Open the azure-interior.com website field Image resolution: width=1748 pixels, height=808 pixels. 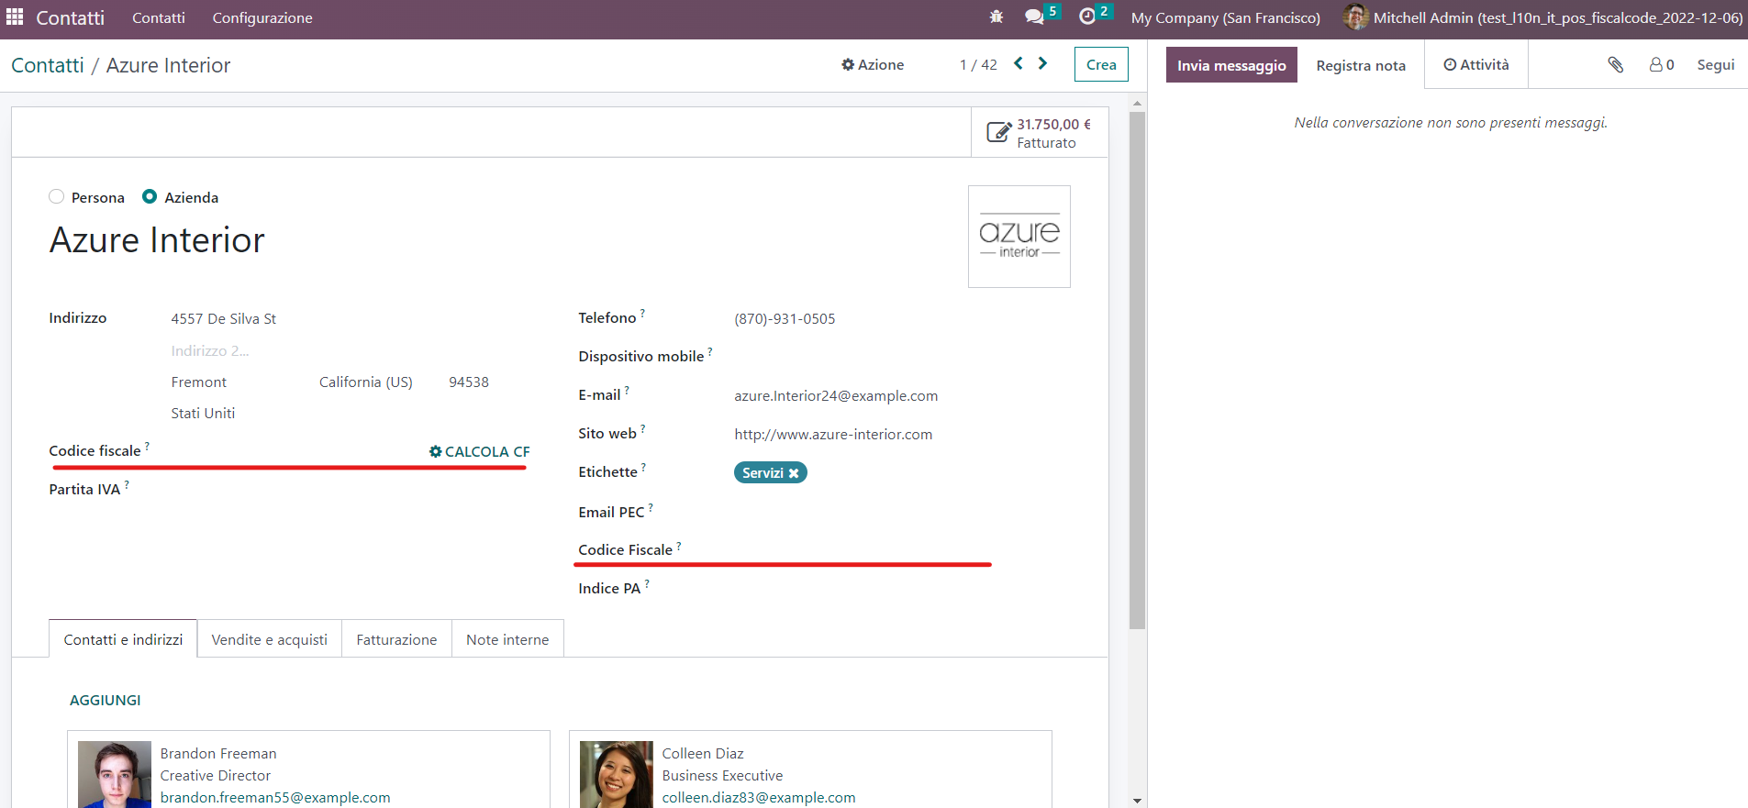click(x=833, y=434)
